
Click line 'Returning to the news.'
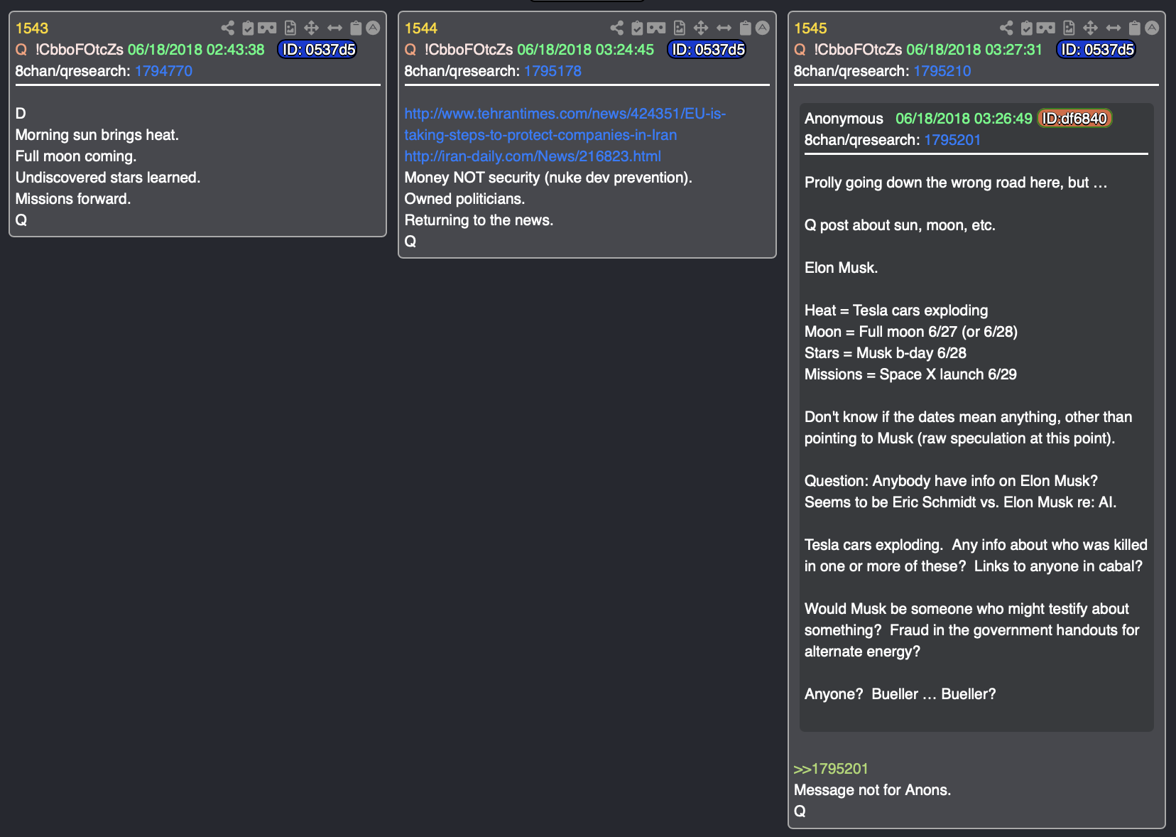(479, 220)
